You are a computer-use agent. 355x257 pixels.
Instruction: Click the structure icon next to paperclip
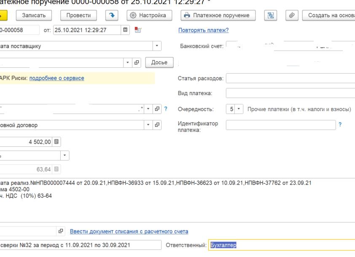271,16
